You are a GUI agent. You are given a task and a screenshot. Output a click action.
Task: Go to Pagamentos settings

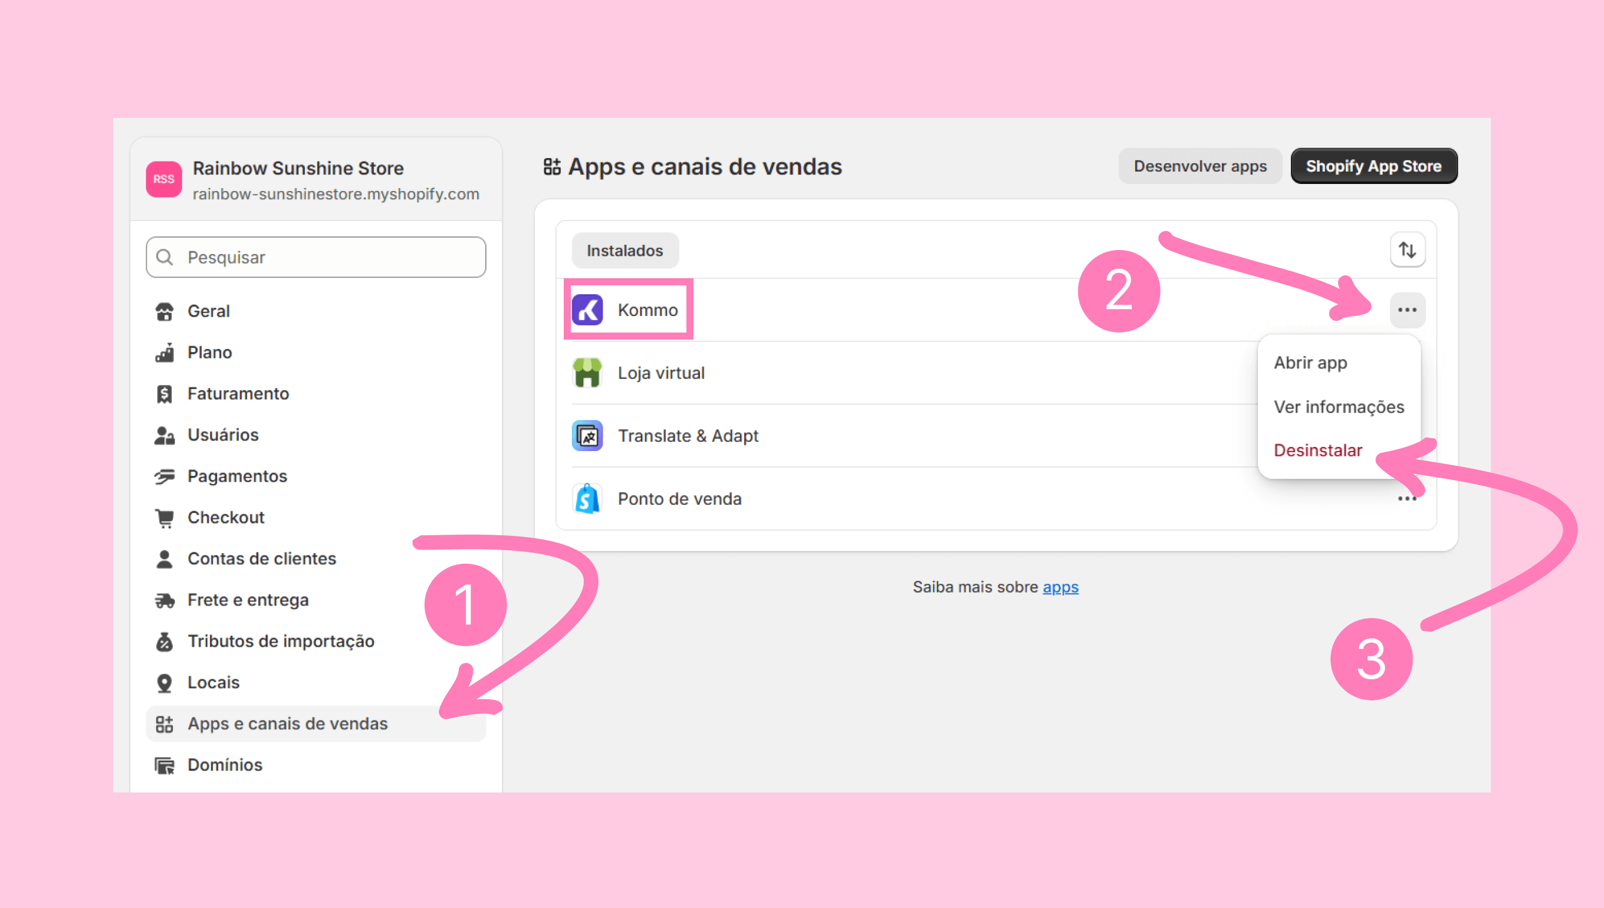coord(315,476)
